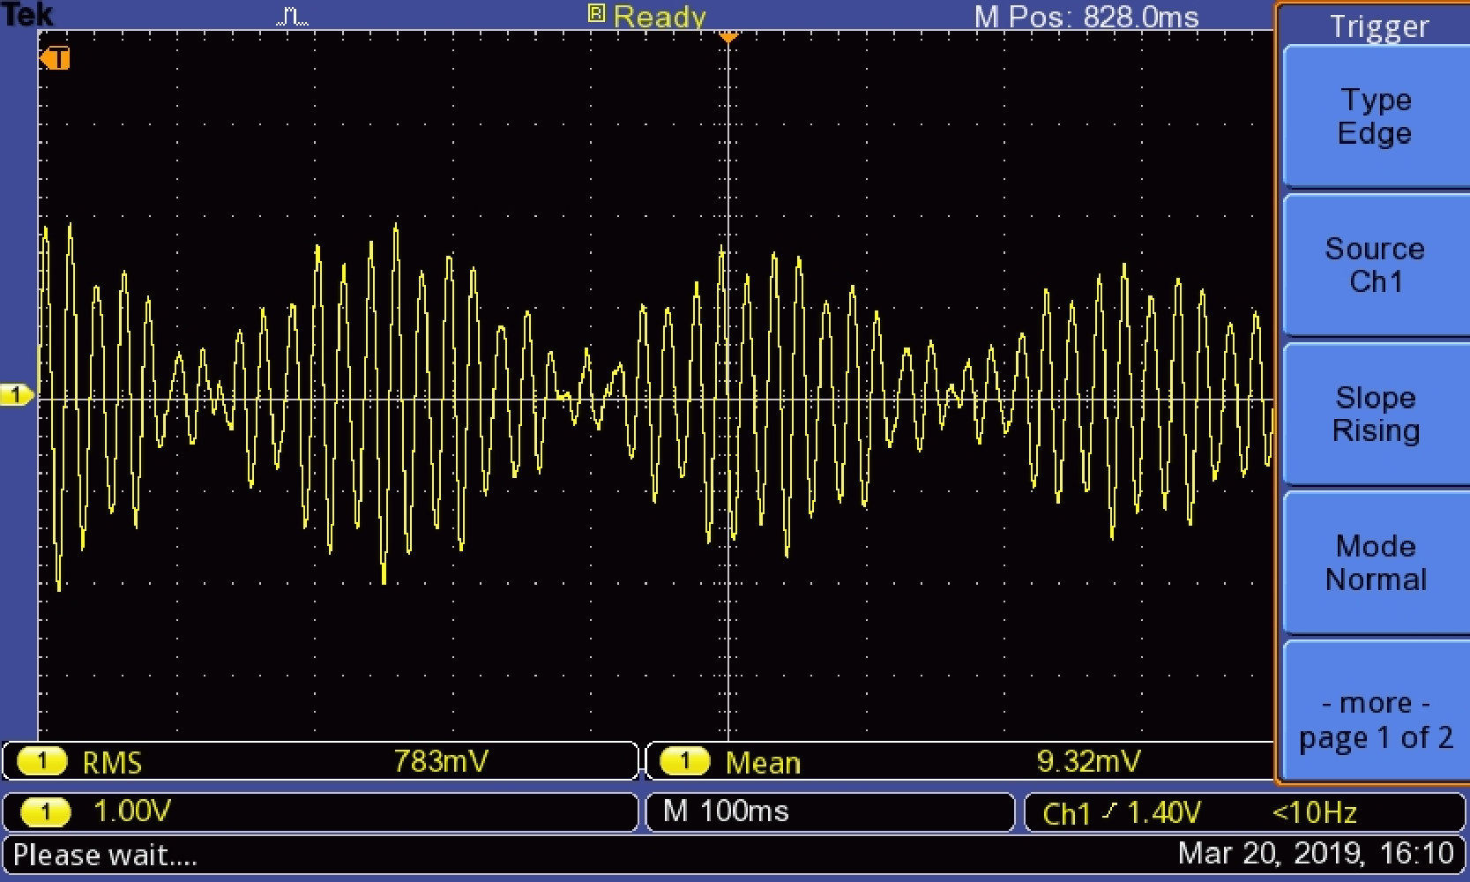The image size is (1470, 882).
Task: Select the 1.00V vertical scale readout
Action: tap(132, 811)
